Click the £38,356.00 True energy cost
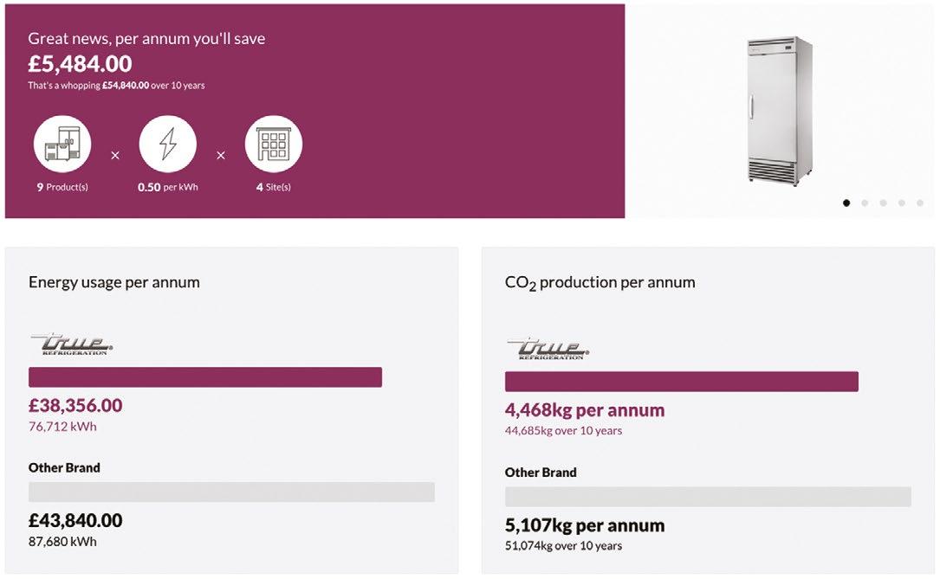 point(75,405)
